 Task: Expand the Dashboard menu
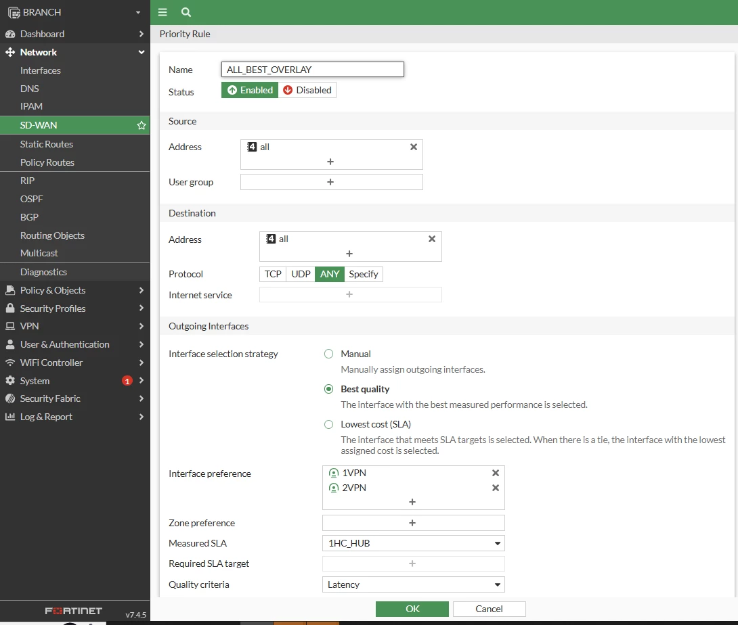point(142,34)
